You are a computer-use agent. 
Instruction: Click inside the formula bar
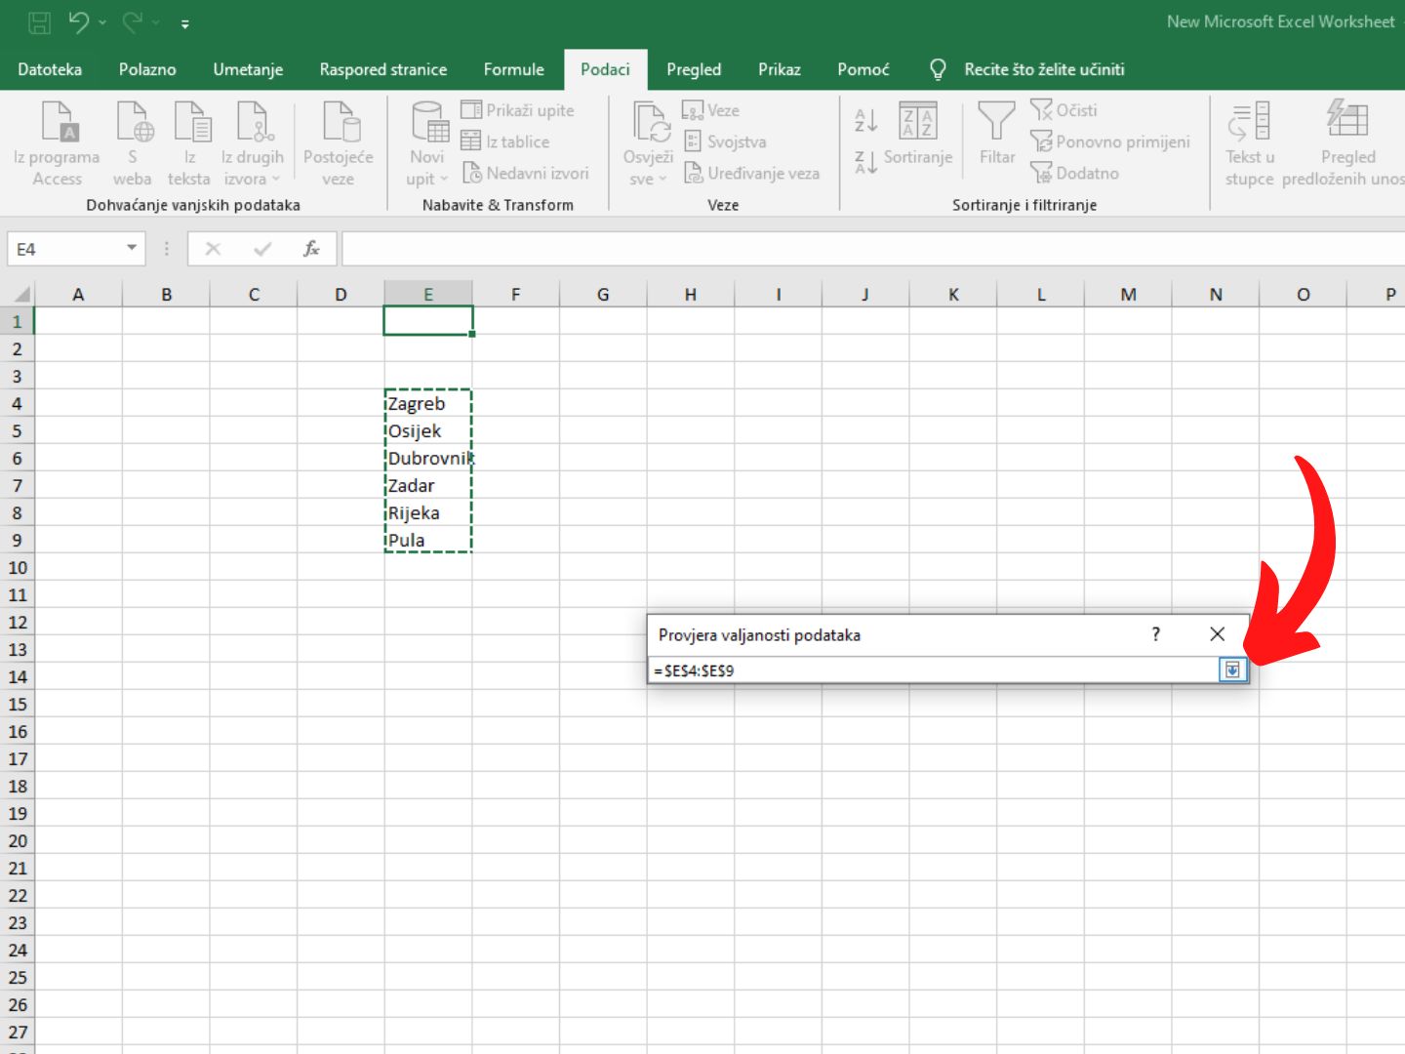point(872,249)
